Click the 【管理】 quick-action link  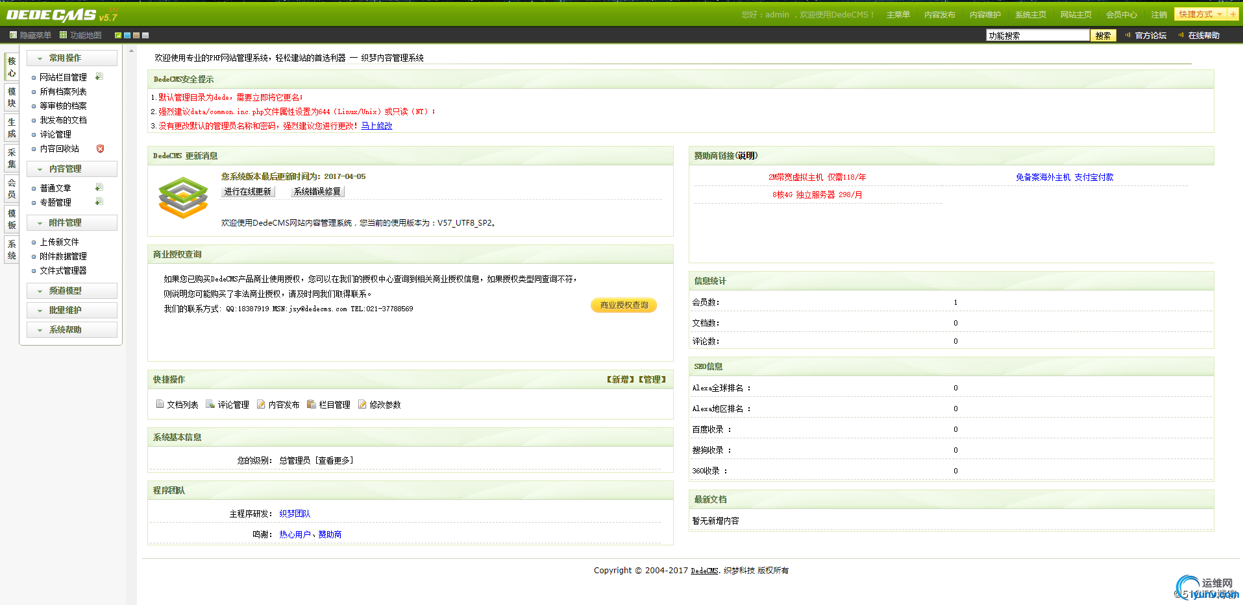tap(652, 379)
